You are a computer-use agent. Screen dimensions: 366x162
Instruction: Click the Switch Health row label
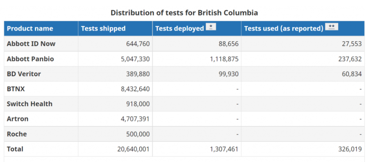[30, 104]
